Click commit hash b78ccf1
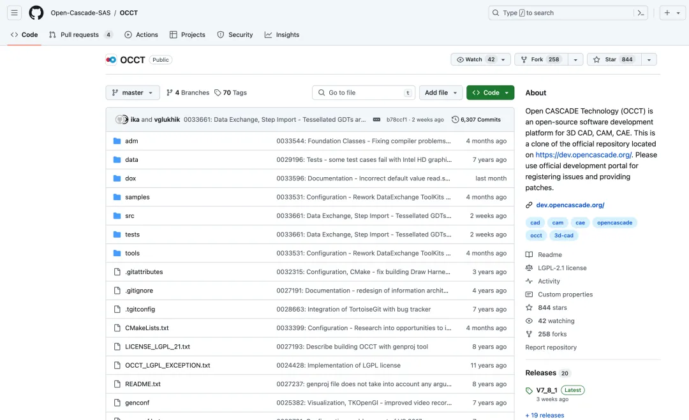Screen dimensions: 689x420 click(x=396, y=119)
